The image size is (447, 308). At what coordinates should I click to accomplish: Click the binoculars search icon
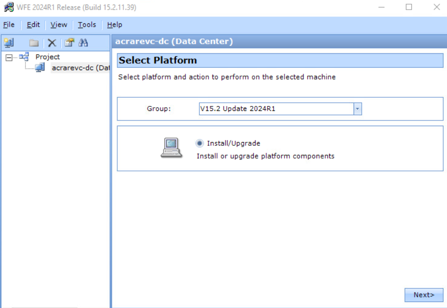coord(83,43)
